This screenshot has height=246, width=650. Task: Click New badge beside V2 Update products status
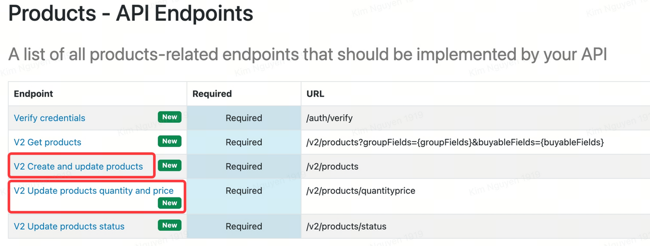pyautogui.click(x=170, y=226)
